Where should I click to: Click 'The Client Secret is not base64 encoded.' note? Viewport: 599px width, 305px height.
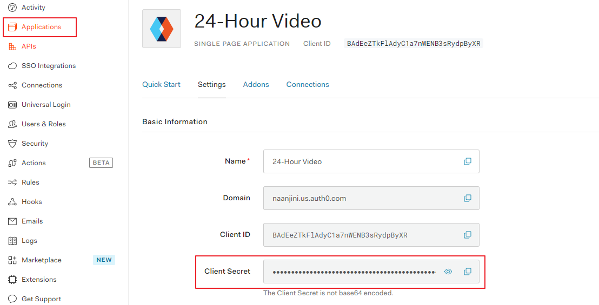tap(328, 293)
